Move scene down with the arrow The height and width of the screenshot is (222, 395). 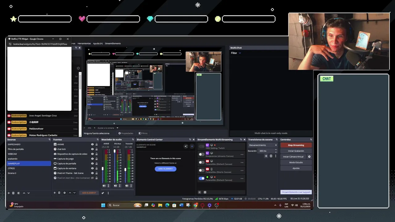tap(28, 193)
